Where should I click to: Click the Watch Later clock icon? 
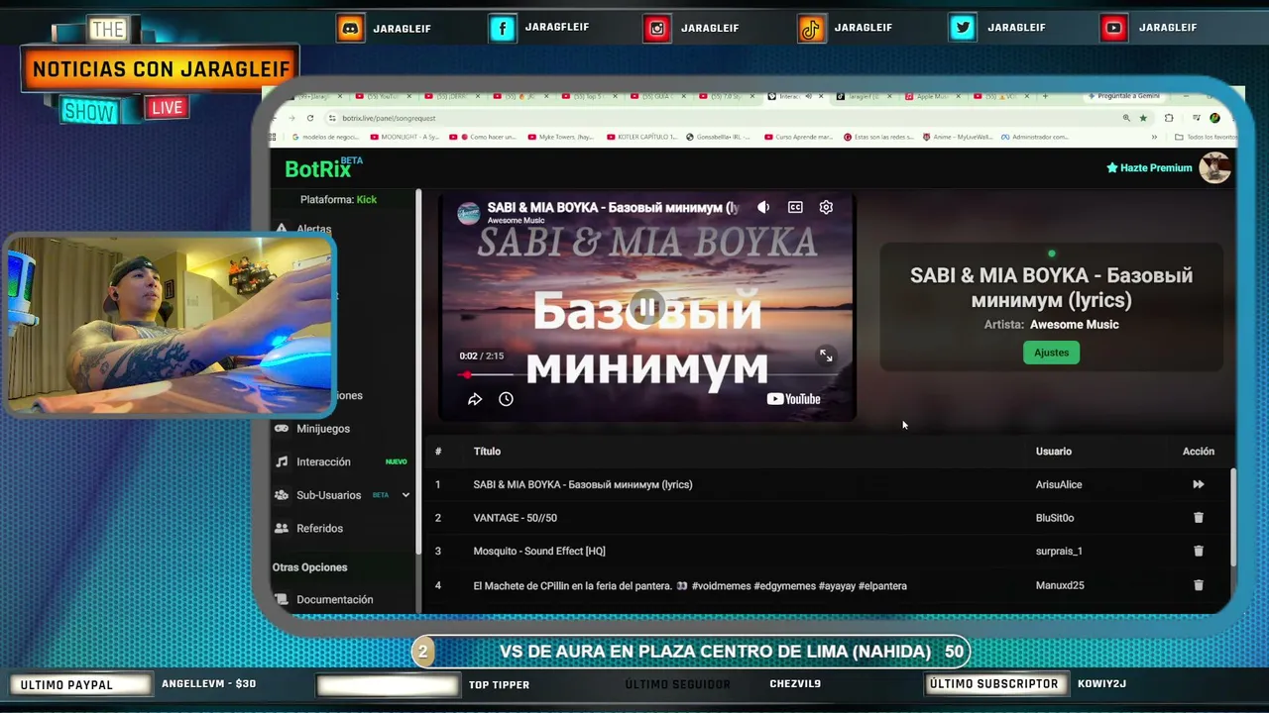coord(506,399)
